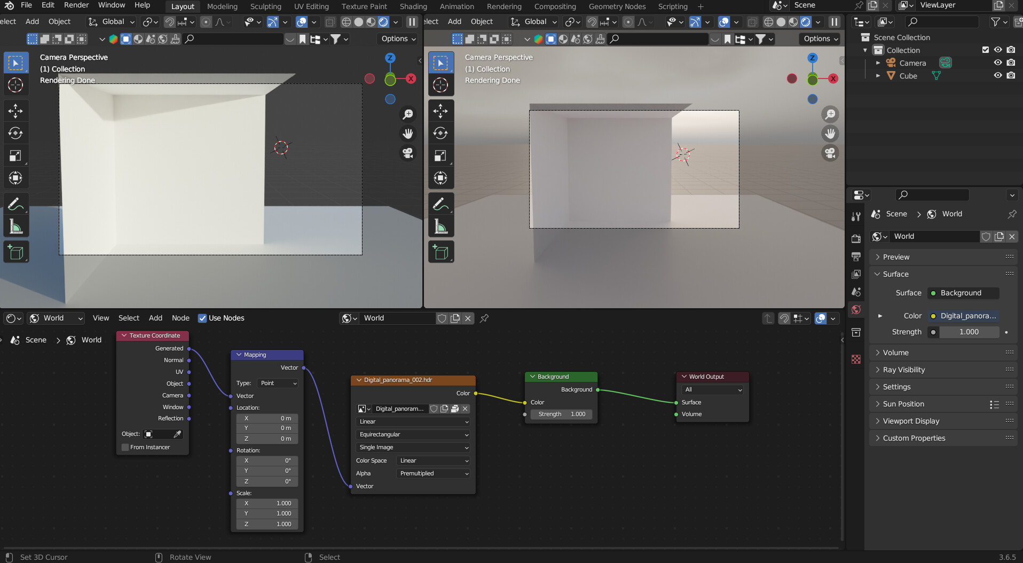
Task: Open Mapping Type Point dropdown
Action: coord(278,383)
